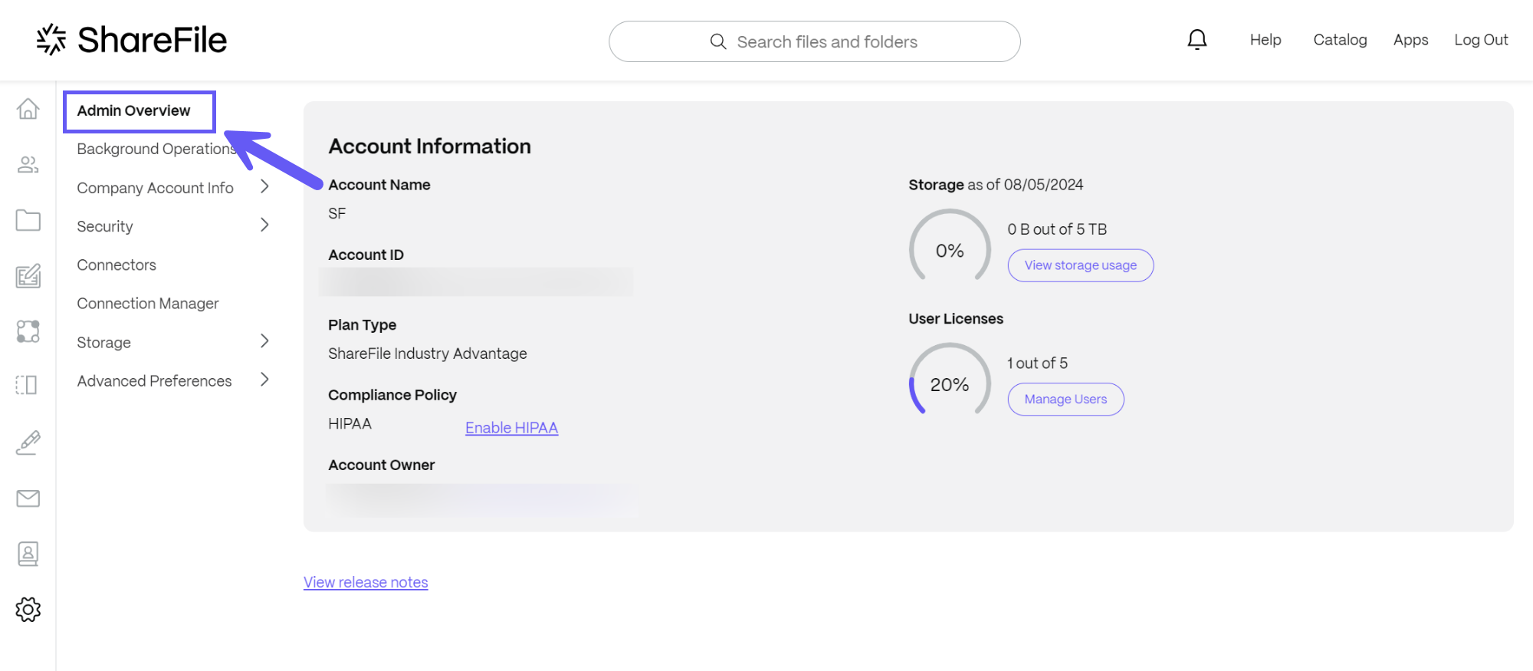Expand the Storage menu chevron
The width and height of the screenshot is (1533, 671).
(x=264, y=340)
